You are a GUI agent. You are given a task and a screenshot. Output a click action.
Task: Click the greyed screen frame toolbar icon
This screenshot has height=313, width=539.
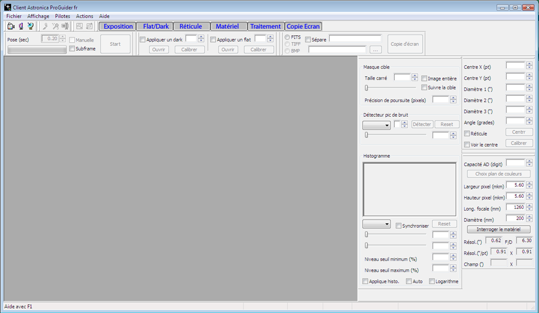[x=65, y=26]
